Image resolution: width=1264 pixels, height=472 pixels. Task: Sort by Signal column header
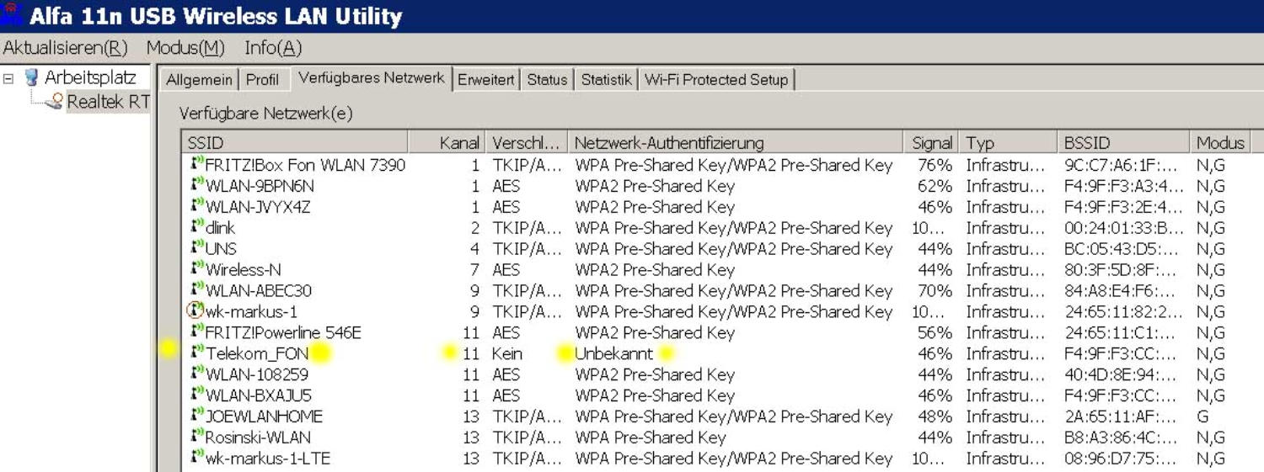tap(931, 143)
